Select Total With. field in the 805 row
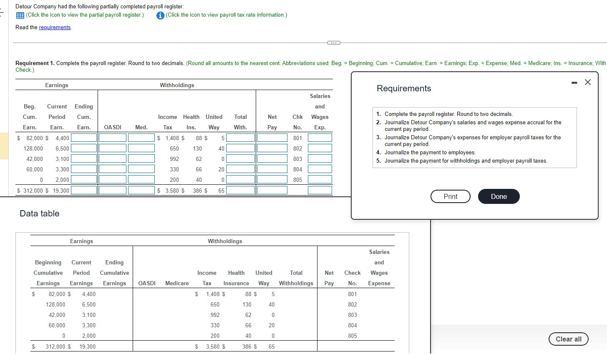The image size is (607, 354). 241,179
